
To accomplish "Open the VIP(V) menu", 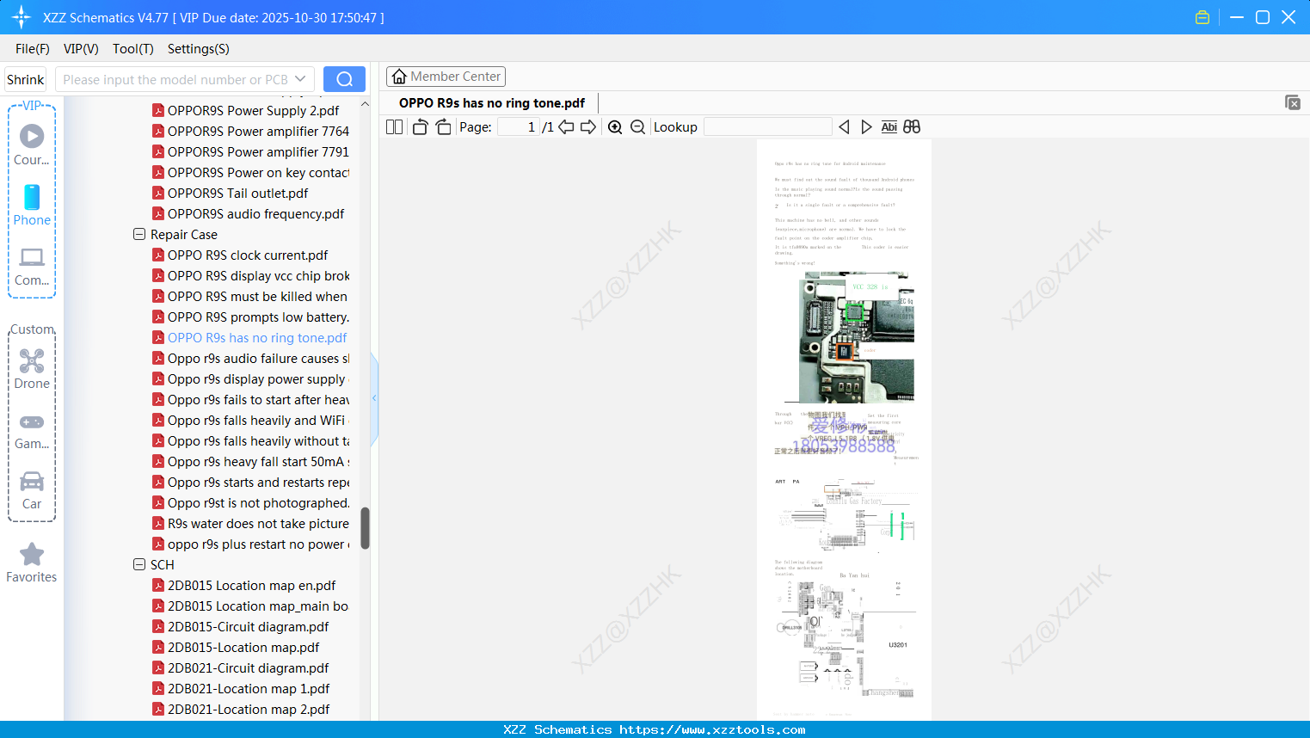I will (81, 49).
